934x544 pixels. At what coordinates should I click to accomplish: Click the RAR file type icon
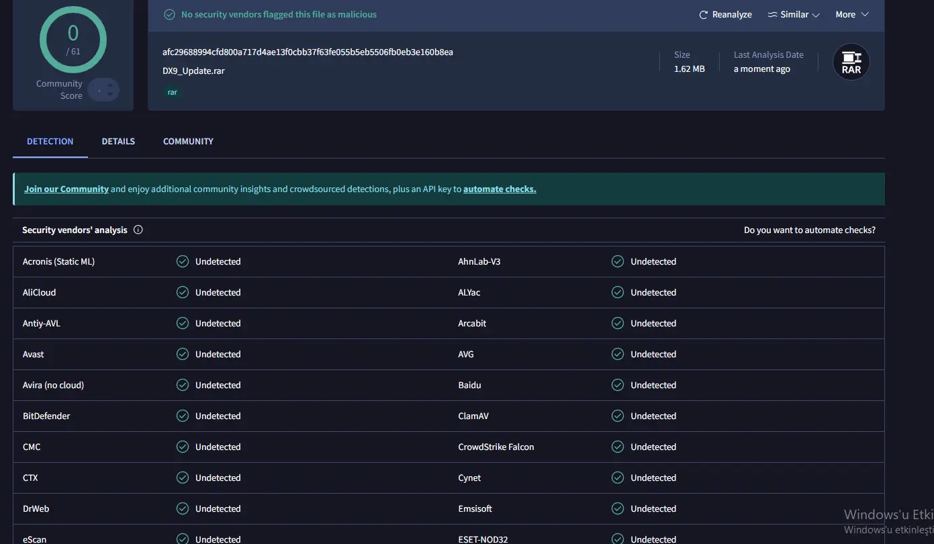tap(851, 62)
